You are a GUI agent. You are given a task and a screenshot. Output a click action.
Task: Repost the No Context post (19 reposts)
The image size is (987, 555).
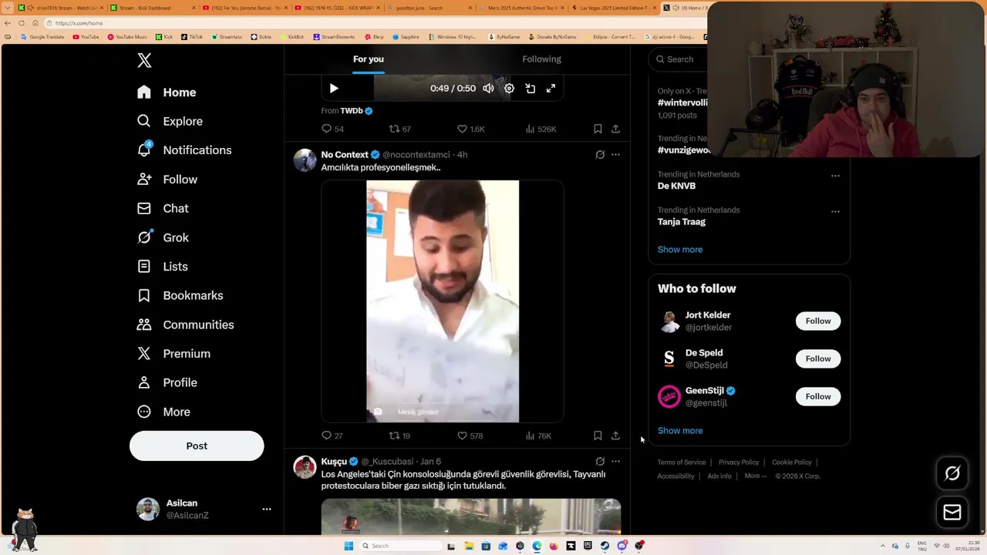399,436
